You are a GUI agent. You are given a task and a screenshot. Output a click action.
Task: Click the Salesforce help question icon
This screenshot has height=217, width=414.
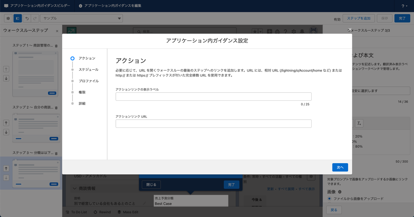pyautogui.click(x=285, y=31)
